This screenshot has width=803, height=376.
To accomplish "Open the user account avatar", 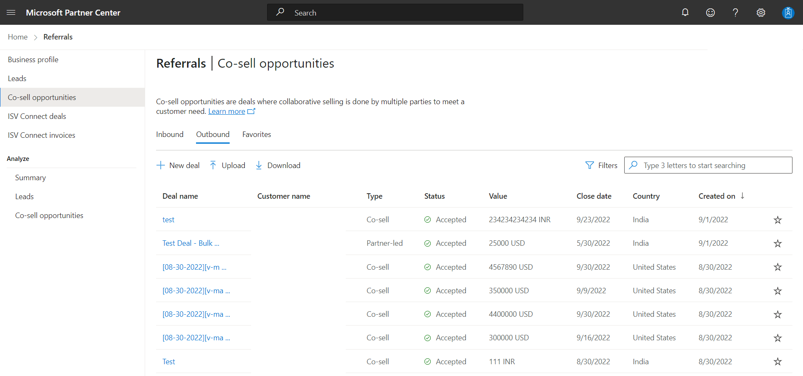I will point(788,13).
